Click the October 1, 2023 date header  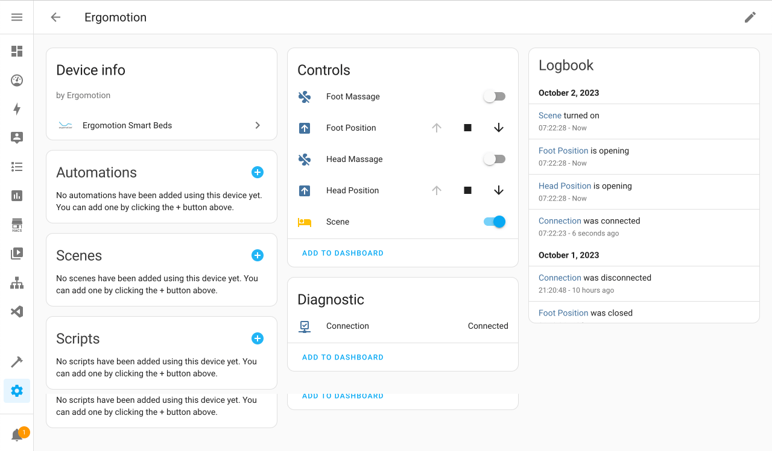(x=569, y=255)
